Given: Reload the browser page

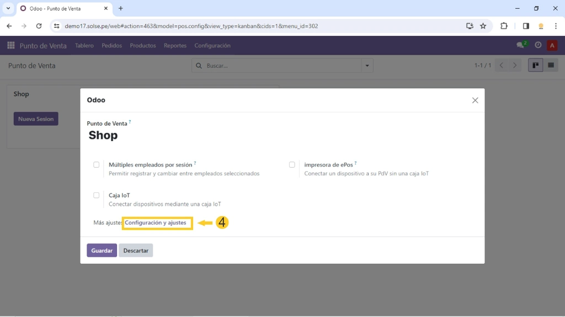Looking at the screenshot, I should pos(39,26).
